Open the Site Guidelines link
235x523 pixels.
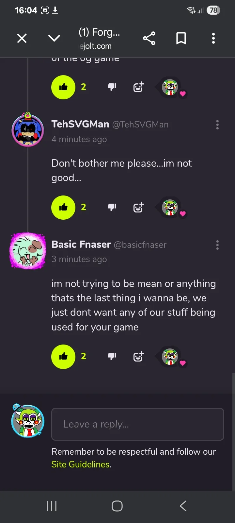pos(80,464)
